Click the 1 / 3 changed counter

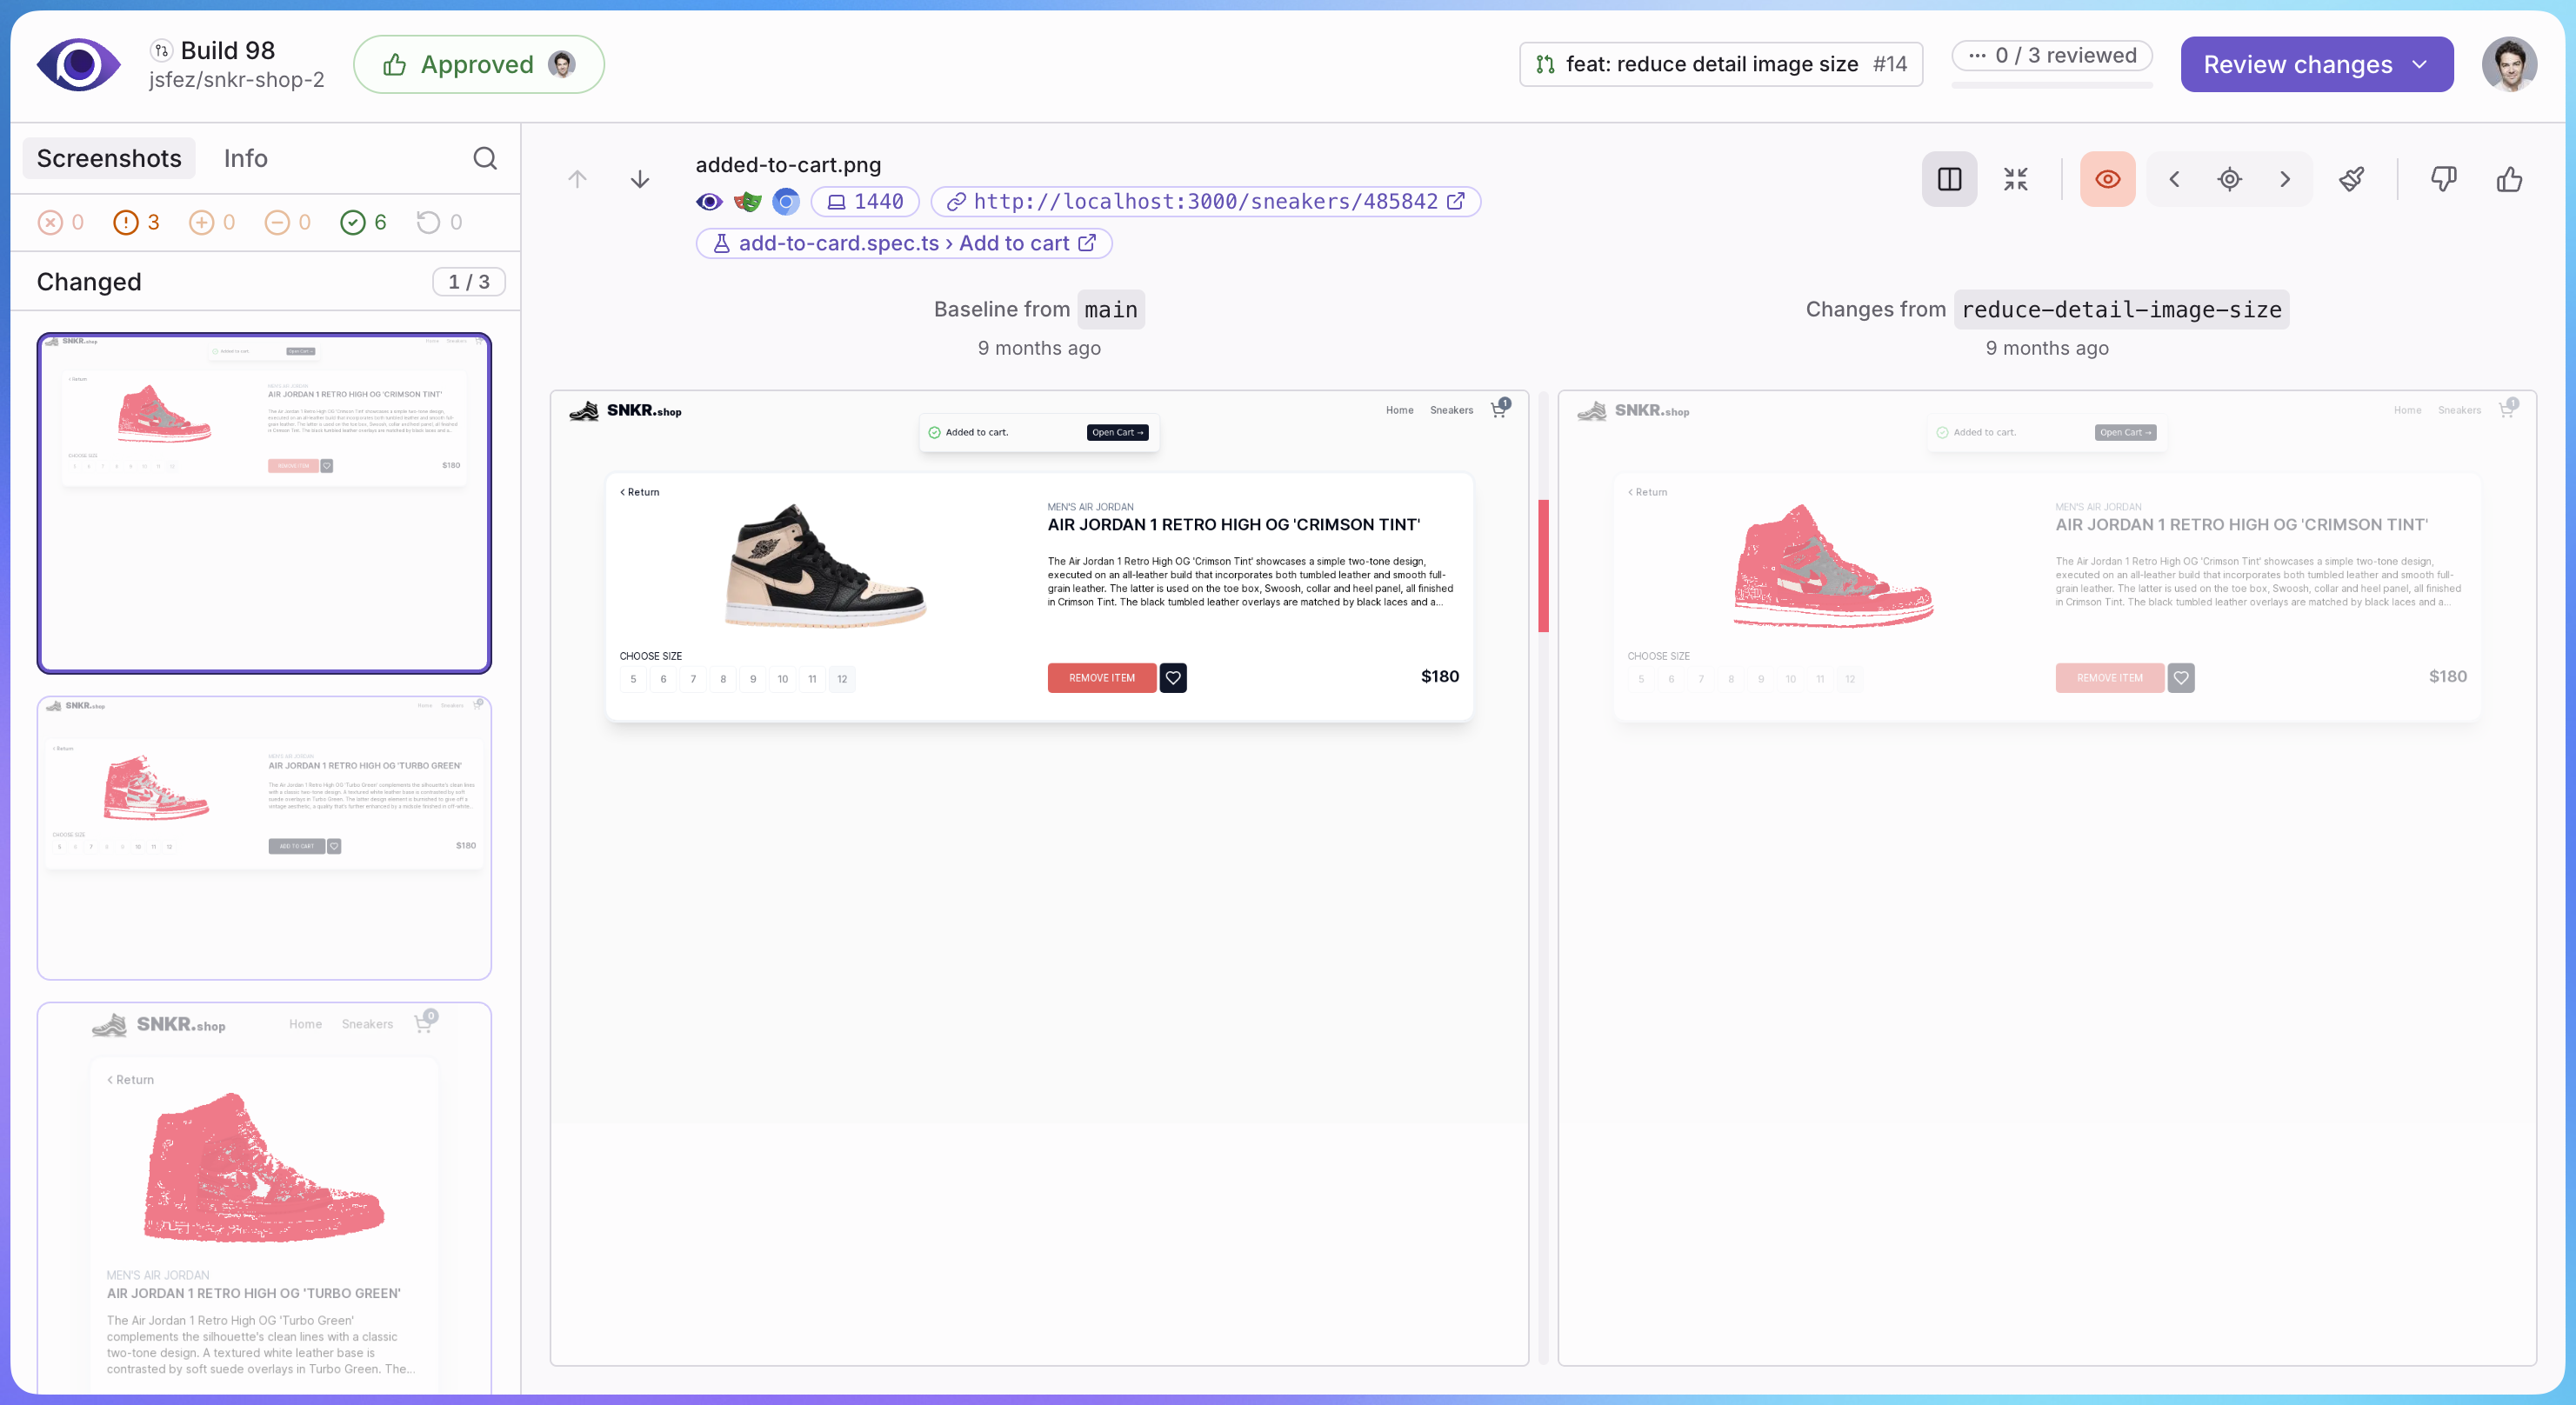pyautogui.click(x=468, y=282)
